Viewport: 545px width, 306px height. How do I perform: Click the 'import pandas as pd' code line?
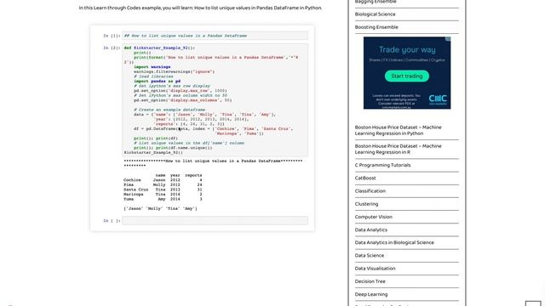157,82
